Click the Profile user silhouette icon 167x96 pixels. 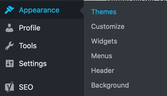(9, 28)
